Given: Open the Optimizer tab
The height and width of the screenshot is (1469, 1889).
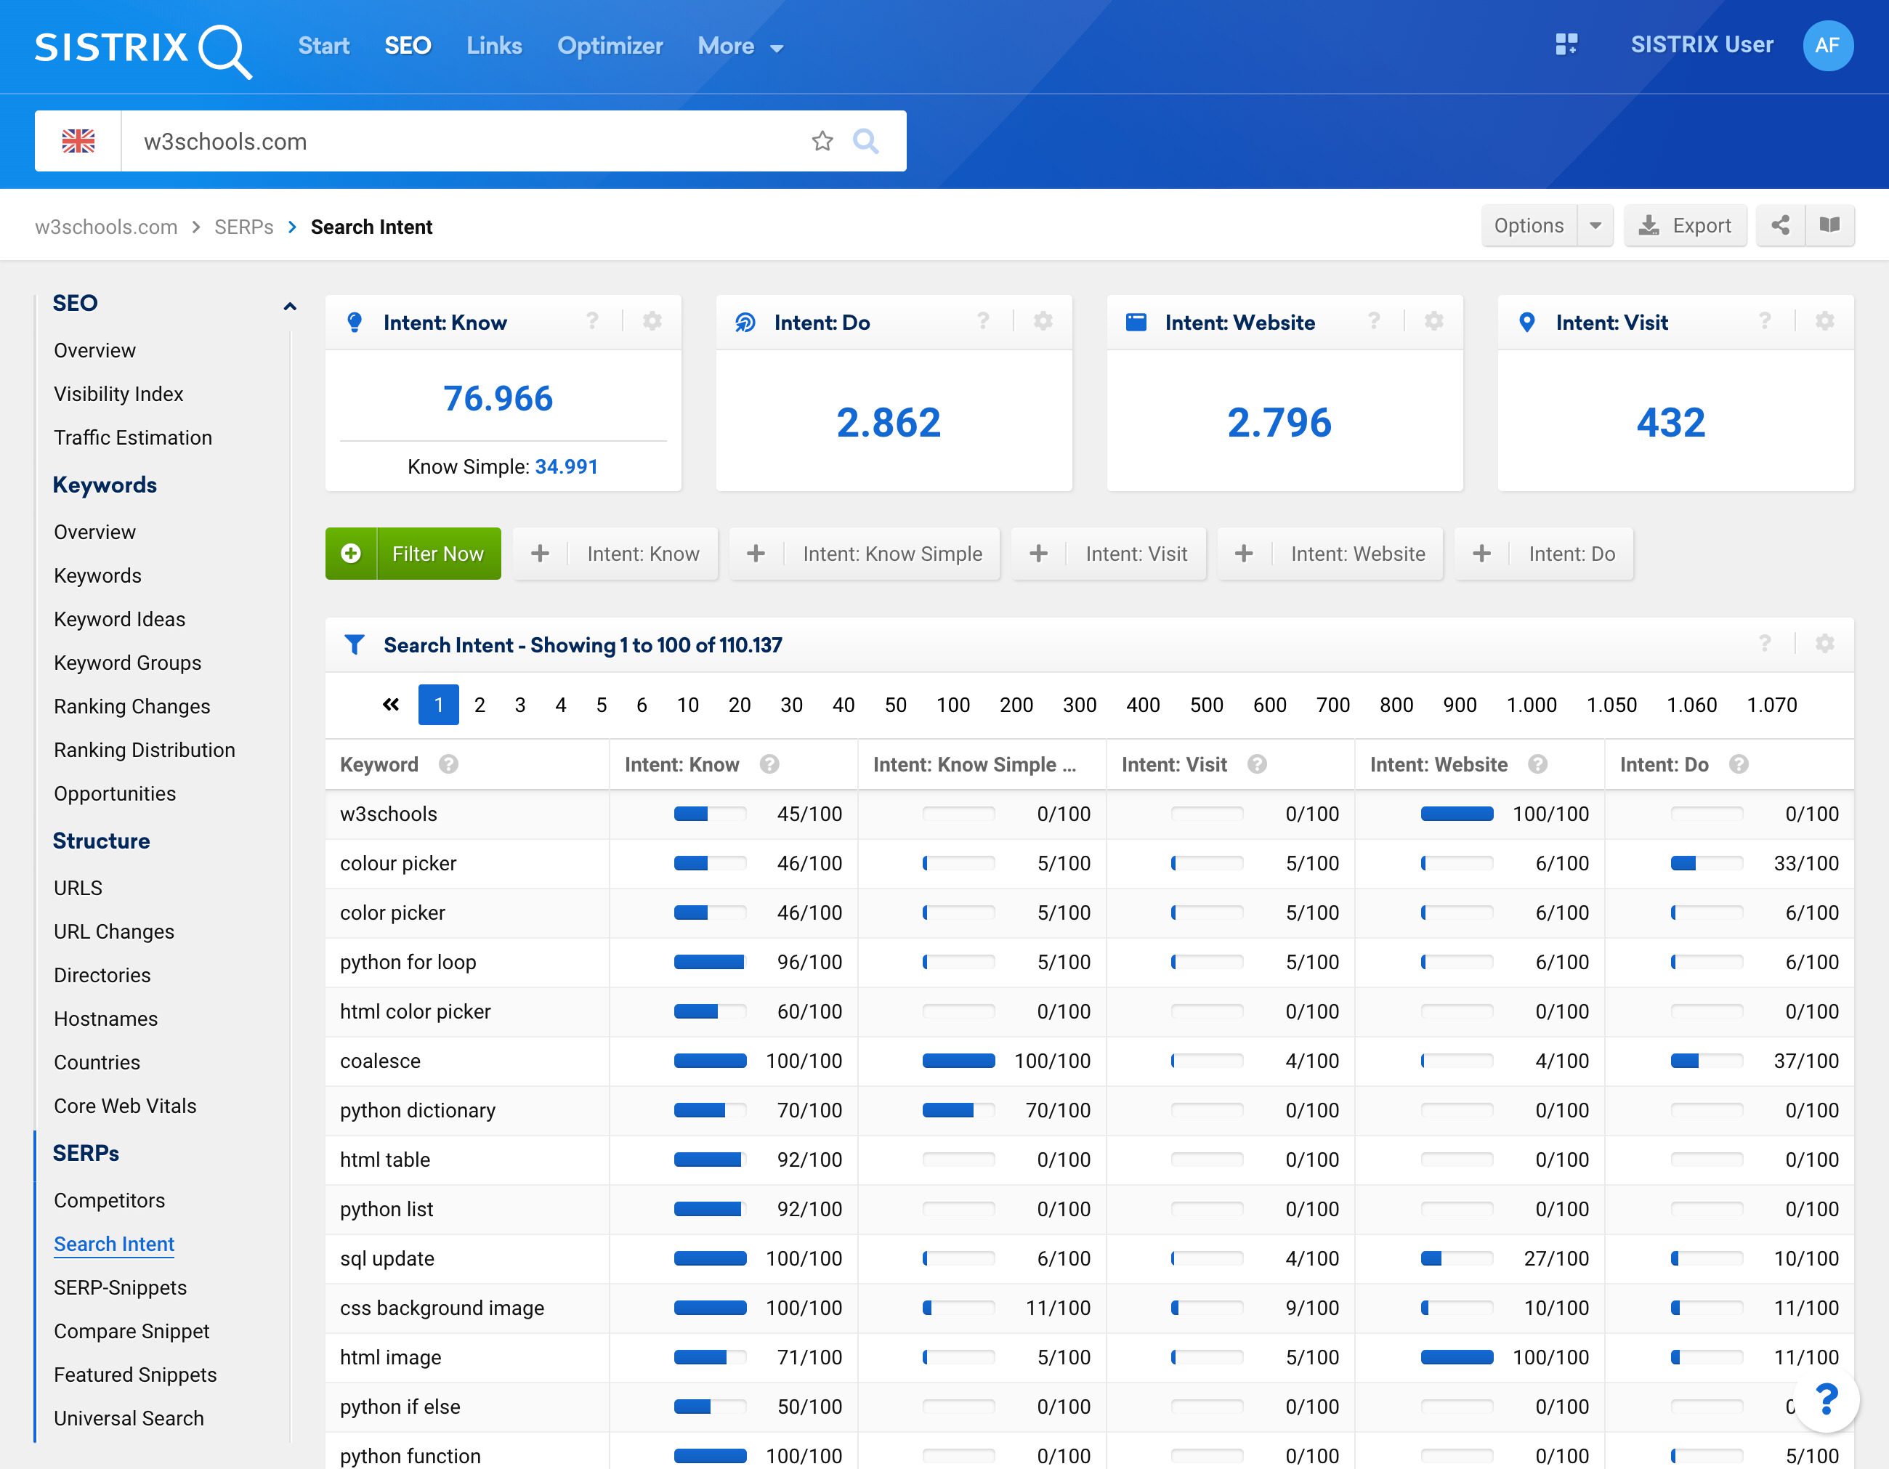Looking at the screenshot, I should 610,46.
